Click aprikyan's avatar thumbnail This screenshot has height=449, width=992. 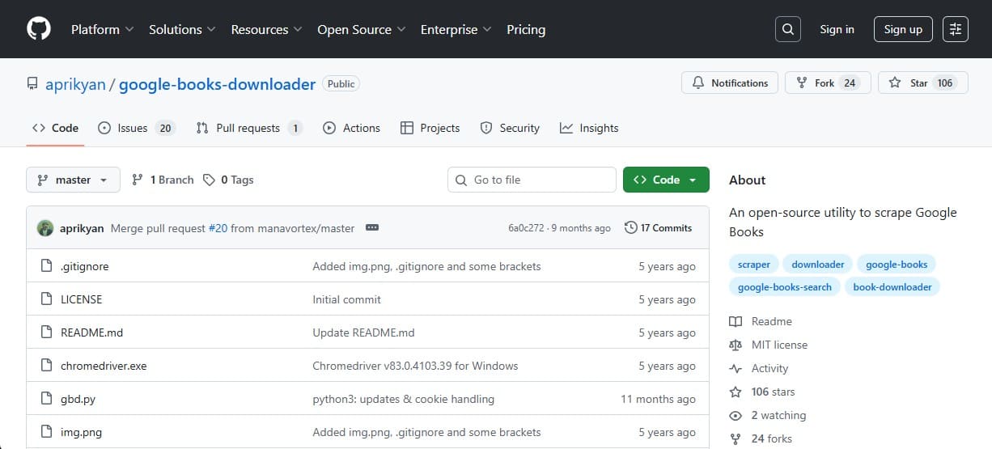pyautogui.click(x=45, y=228)
